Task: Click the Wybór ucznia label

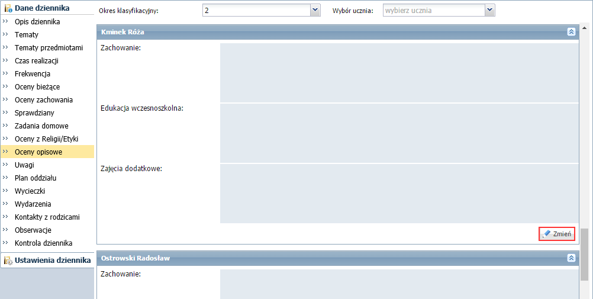Action: click(353, 11)
